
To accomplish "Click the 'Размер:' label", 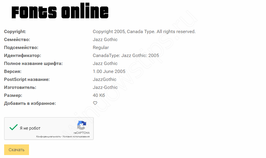I will pos(13,95).
